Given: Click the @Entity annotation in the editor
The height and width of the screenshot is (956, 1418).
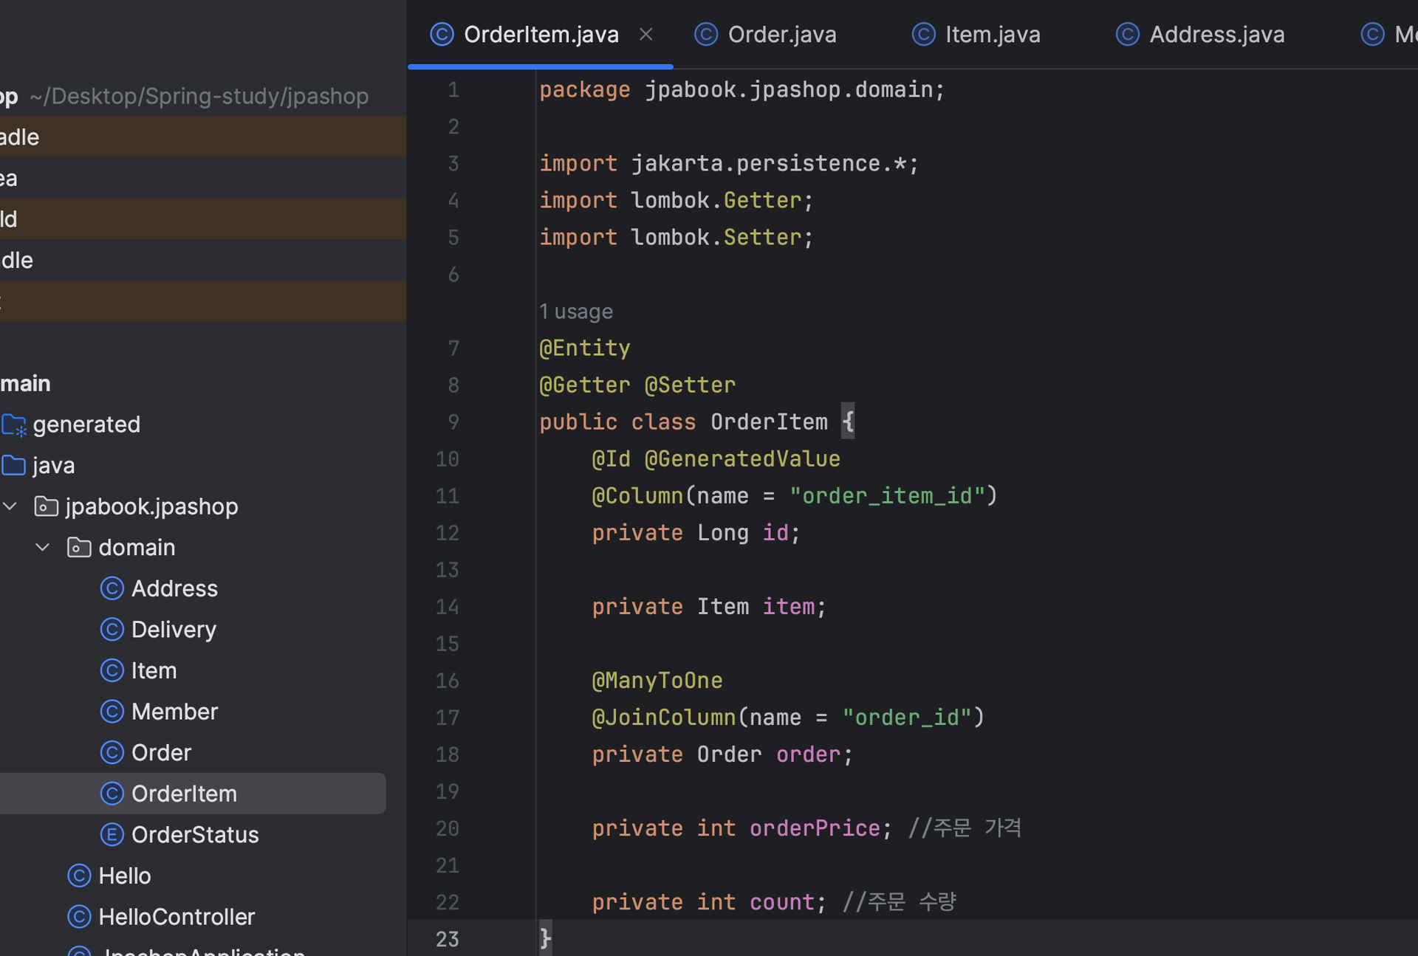Looking at the screenshot, I should point(585,348).
